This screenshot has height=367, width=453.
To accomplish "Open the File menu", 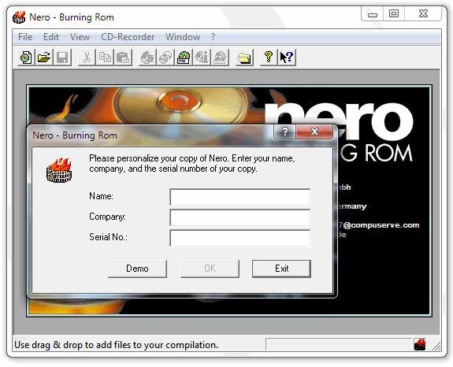I will click(x=25, y=37).
